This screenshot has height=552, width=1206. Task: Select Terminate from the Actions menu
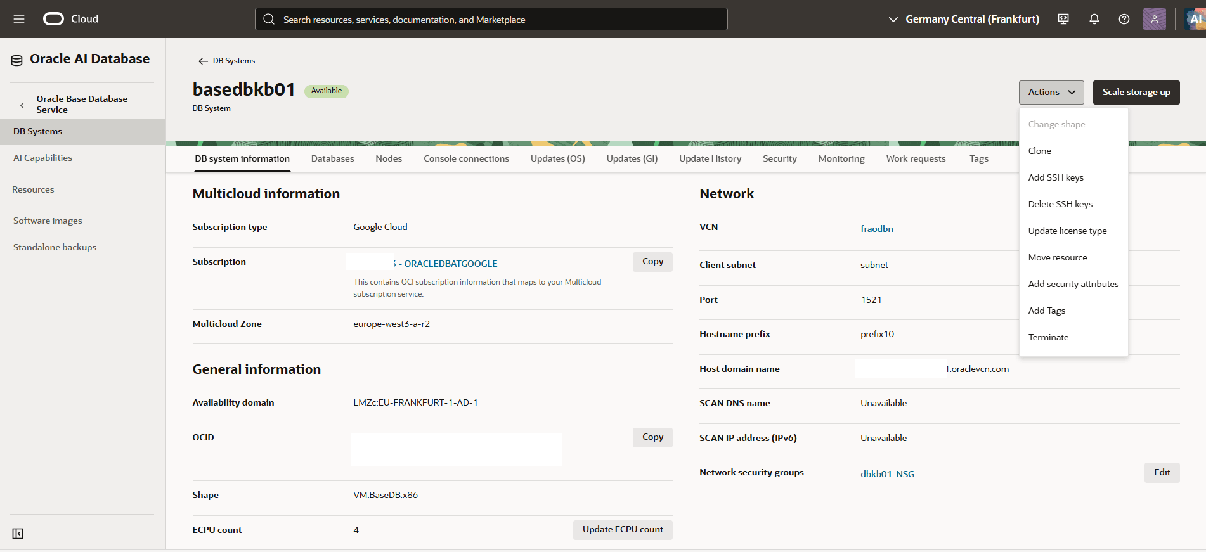pos(1073,337)
